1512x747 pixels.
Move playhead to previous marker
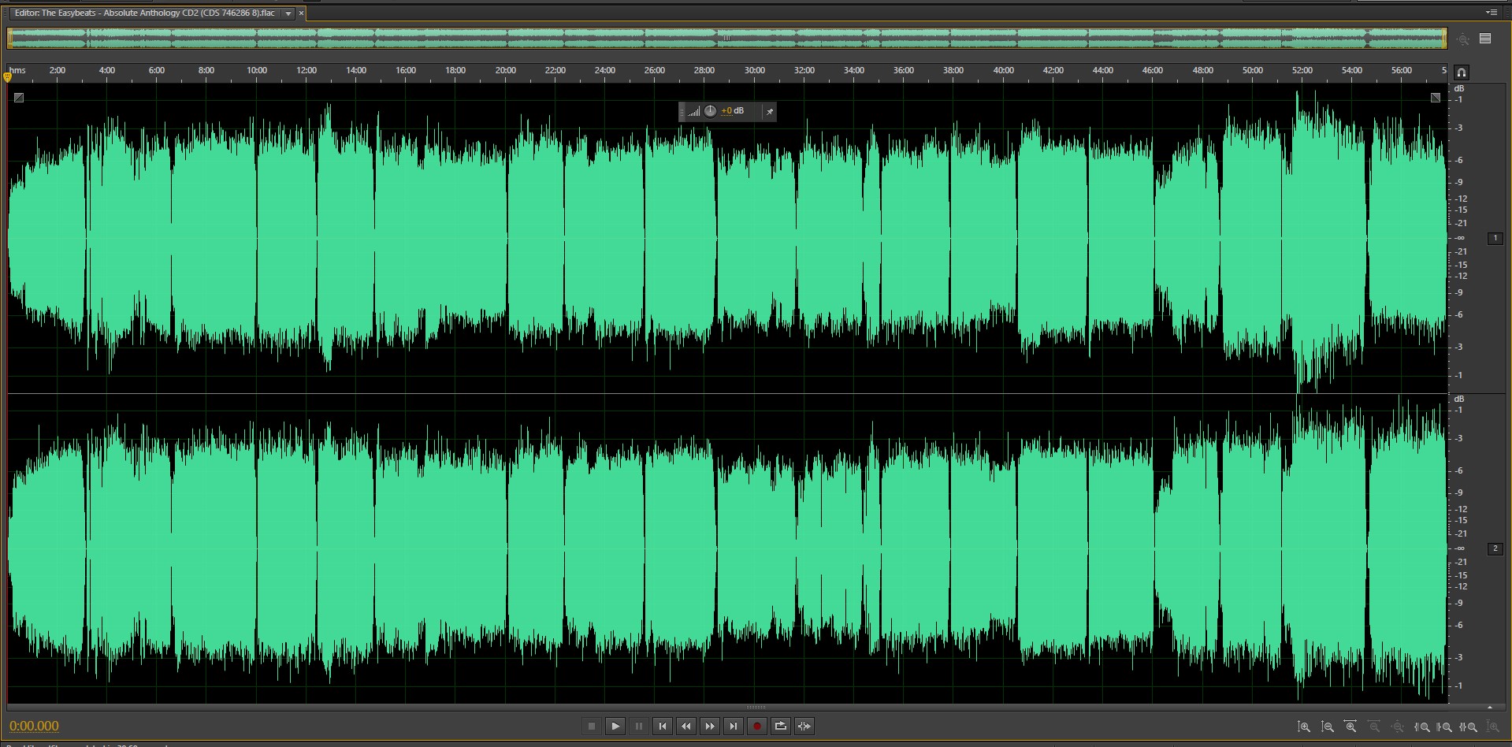pos(663,727)
